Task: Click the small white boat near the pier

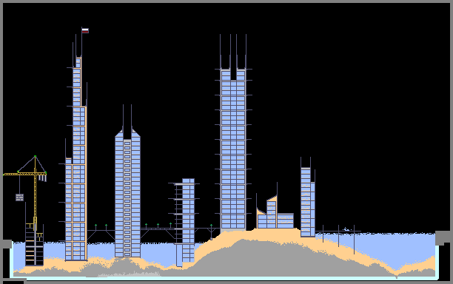Action: point(346,229)
